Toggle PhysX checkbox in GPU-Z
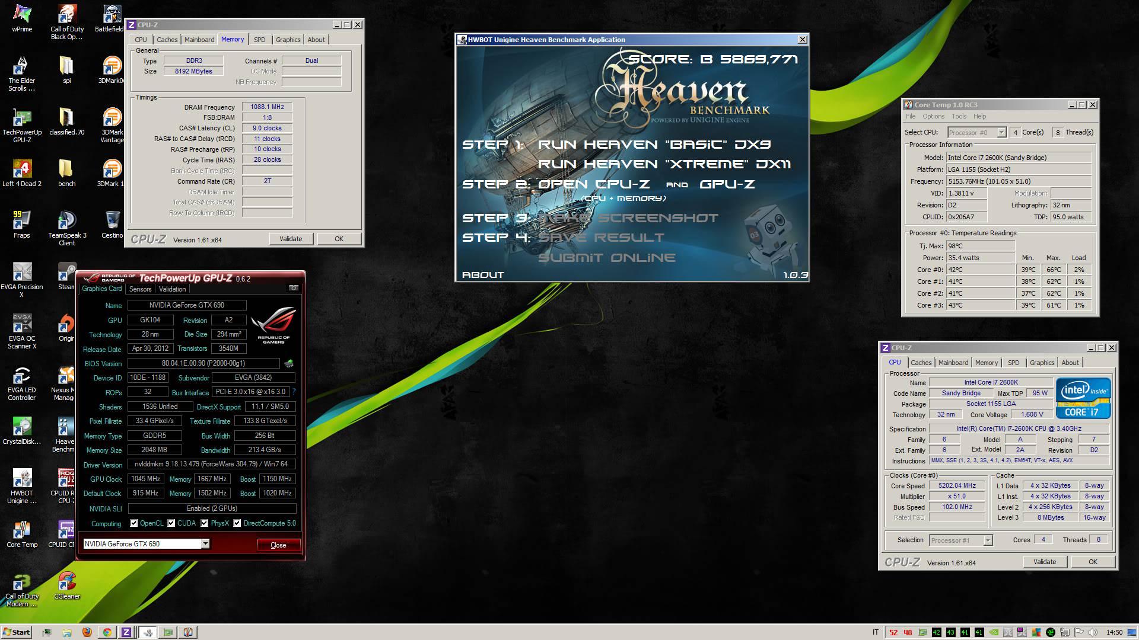The width and height of the screenshot is (1139, 640). pyautogui.click(x=205, y=523)
